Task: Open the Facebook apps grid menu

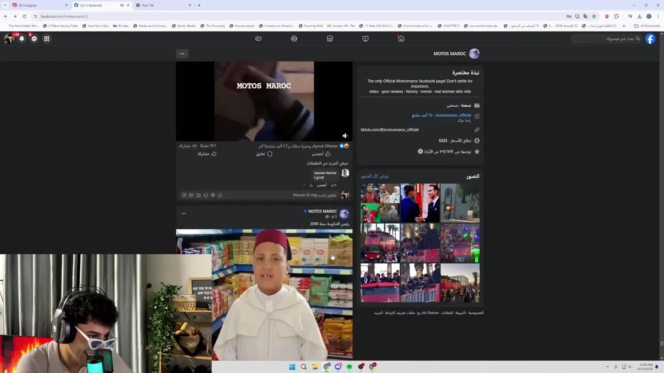Action: coord(46,38)
